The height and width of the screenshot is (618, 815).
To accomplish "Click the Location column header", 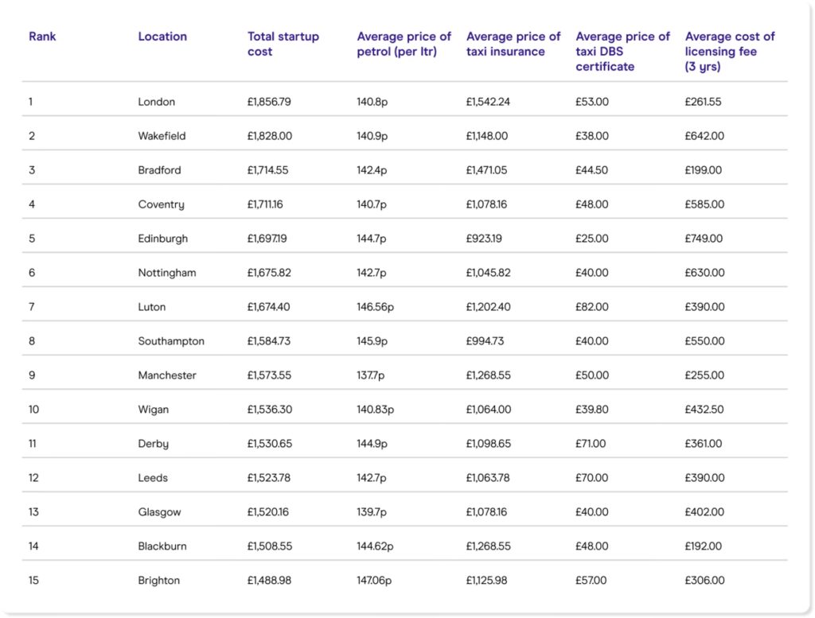I will coord(162,37).
